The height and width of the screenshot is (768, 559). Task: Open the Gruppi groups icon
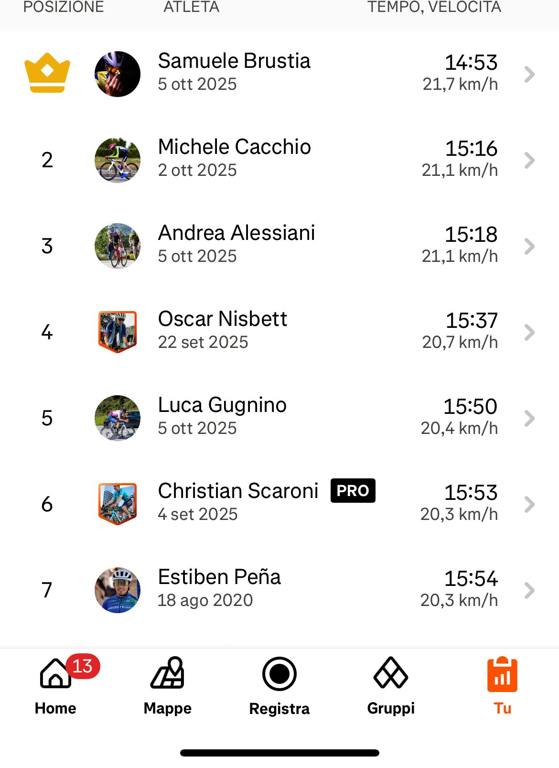(390, 673)
